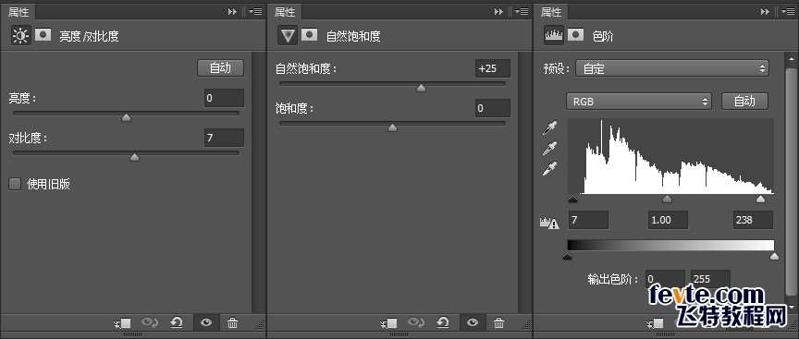
Task: Select 属性 tab of Brightness/Contrast panel
Action: [x=18, y=12]
